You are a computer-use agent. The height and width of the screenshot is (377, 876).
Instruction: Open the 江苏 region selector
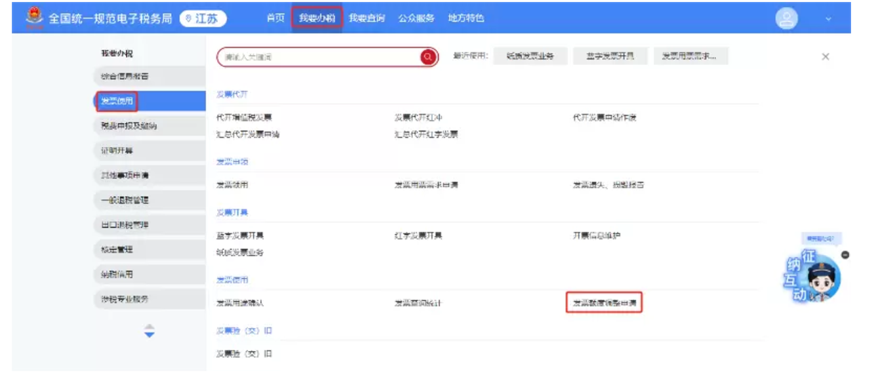coord(203,18)
